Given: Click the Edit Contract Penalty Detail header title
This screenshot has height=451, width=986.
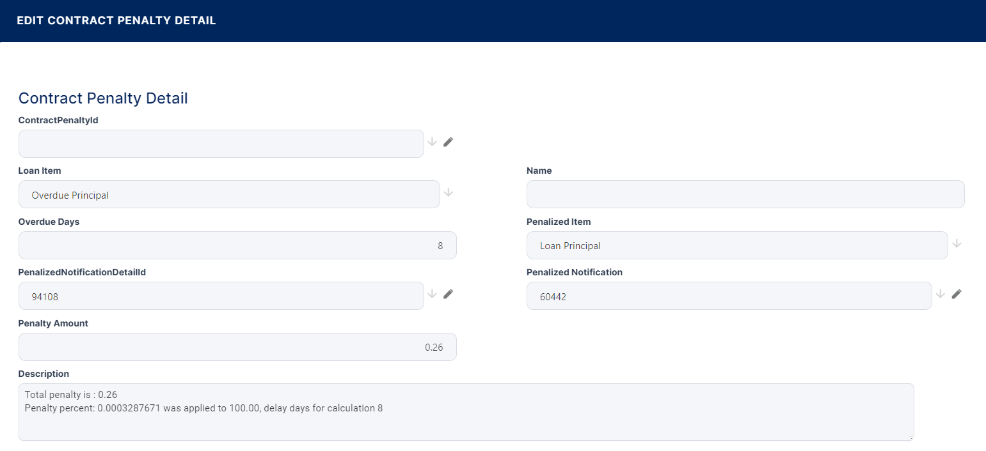Looking at the screenshot, I should pyautogui.click(x=116, y=20).
